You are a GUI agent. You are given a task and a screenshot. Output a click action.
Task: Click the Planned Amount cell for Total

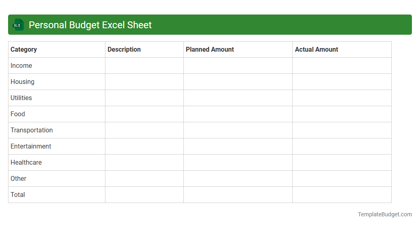click(238, 195)
